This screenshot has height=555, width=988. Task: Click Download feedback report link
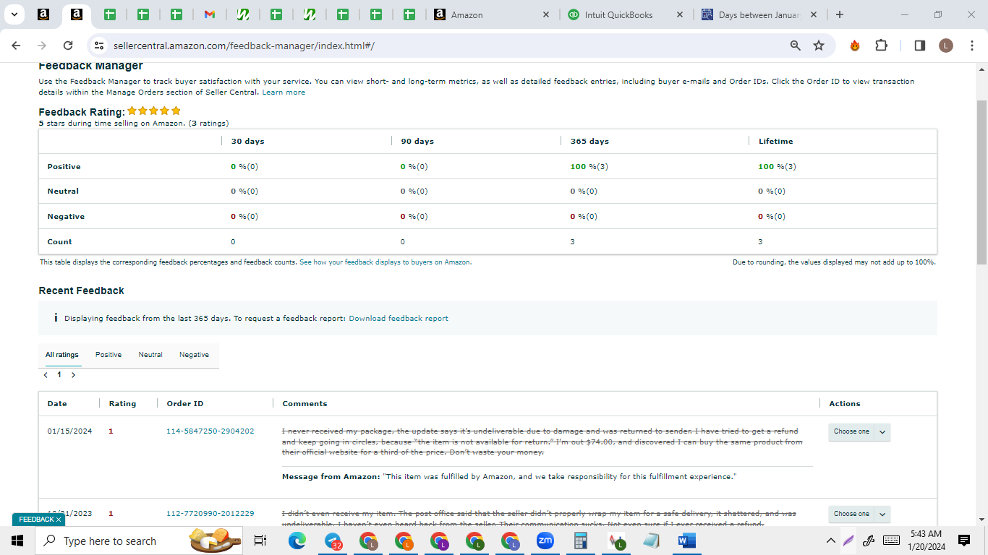pyautogui.click(x=399, y=318)
